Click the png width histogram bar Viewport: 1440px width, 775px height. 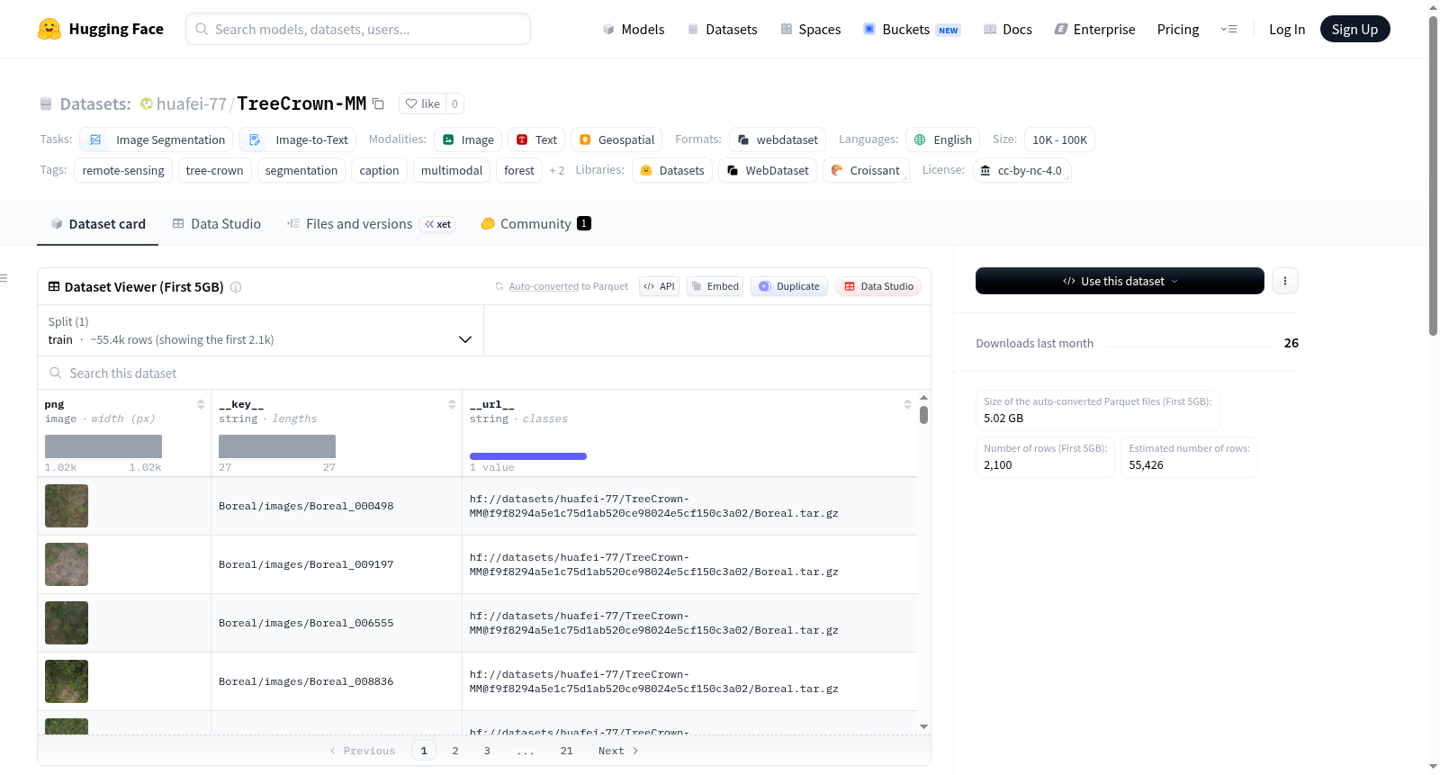click(x=103, y=446)
